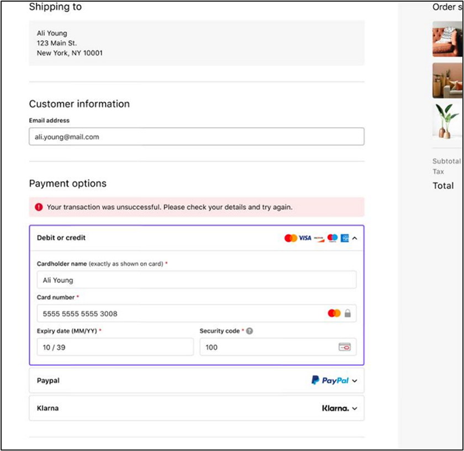Click the Cardholder name input field

pos(196,280)
